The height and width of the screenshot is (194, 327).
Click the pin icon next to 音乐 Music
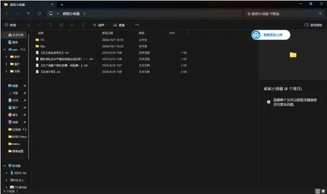[x=25, y=115]
